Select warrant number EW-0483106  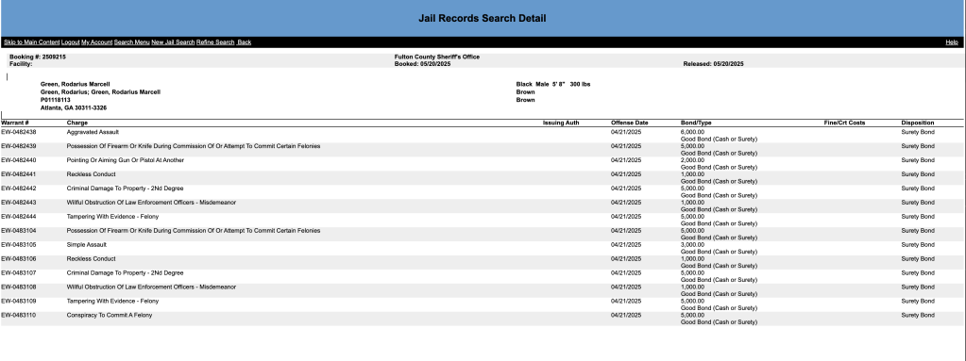pyautogui.click(x=19, y=259)
